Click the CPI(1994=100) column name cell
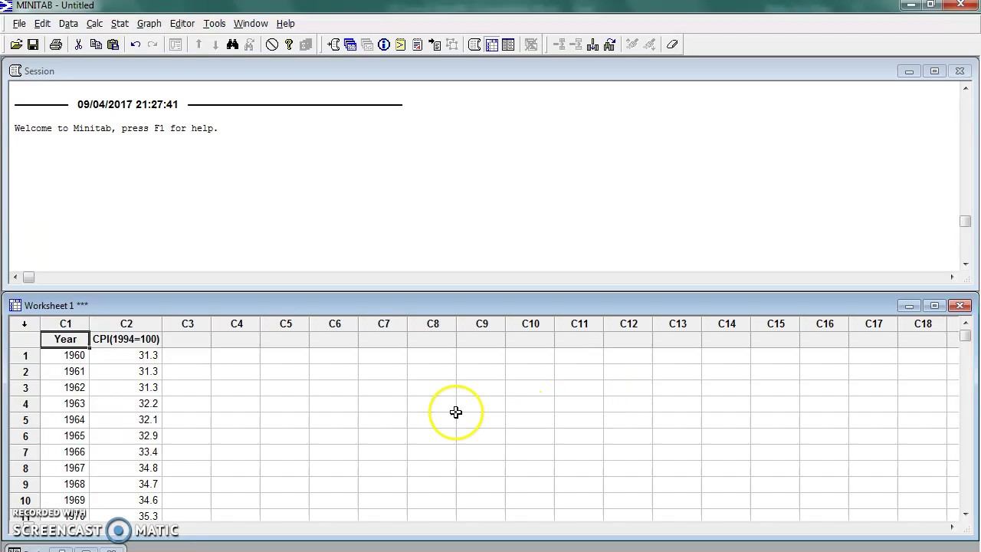Viewport: 981px width, 552px height. point(126,339)
